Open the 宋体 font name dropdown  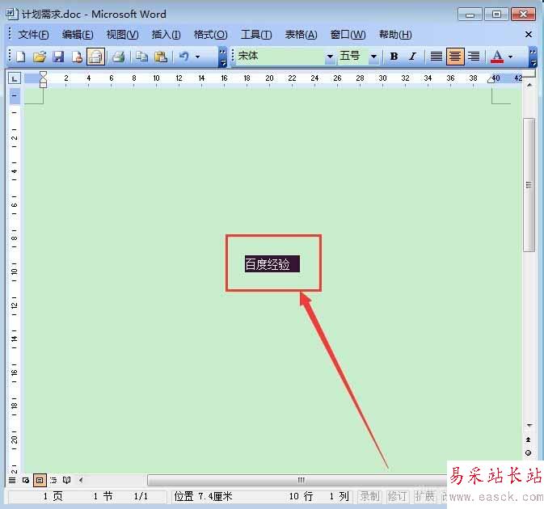(x=330, y=57)
